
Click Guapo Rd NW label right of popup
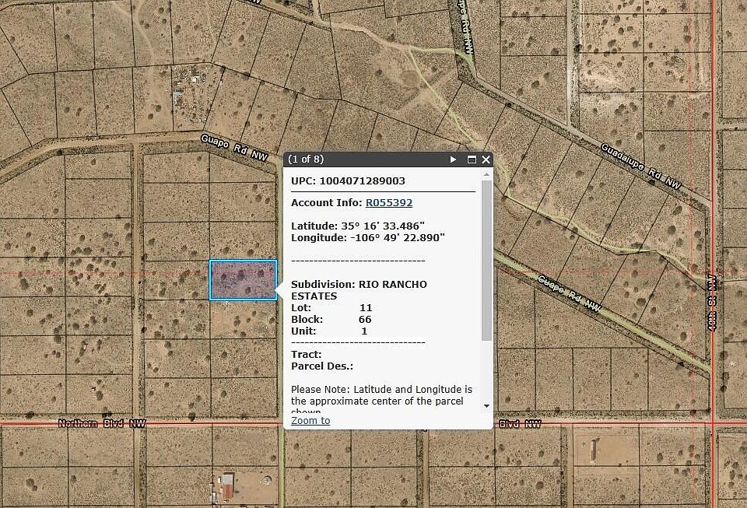click(x=570, y=293)
